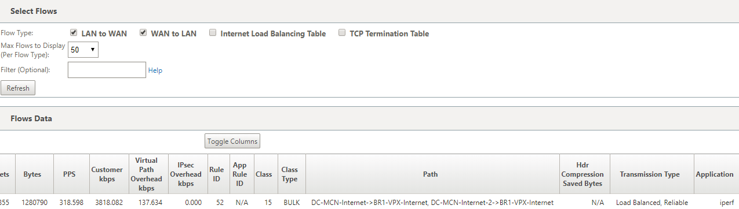The height and width of the screenshot is (209, 739).
Task: Sort by Transmission Type column header
Action: point(650,174)
